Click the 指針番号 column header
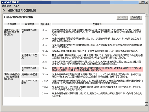The height and width of the screenshot is (112, 149). (45, 24)
